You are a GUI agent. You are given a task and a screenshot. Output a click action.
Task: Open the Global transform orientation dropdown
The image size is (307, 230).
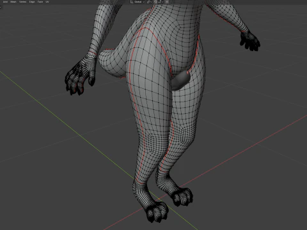(x=138, y=2)
